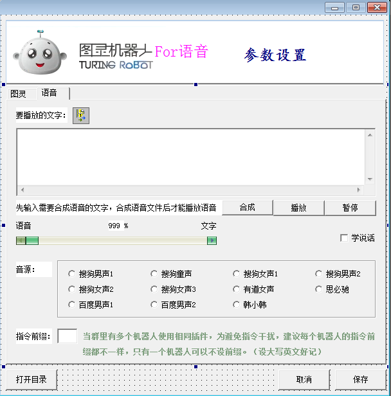Click inside the text-to-play input area

click(191, 157)
